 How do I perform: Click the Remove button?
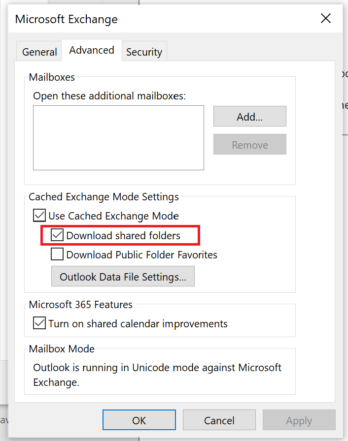[x=249, y=144]
